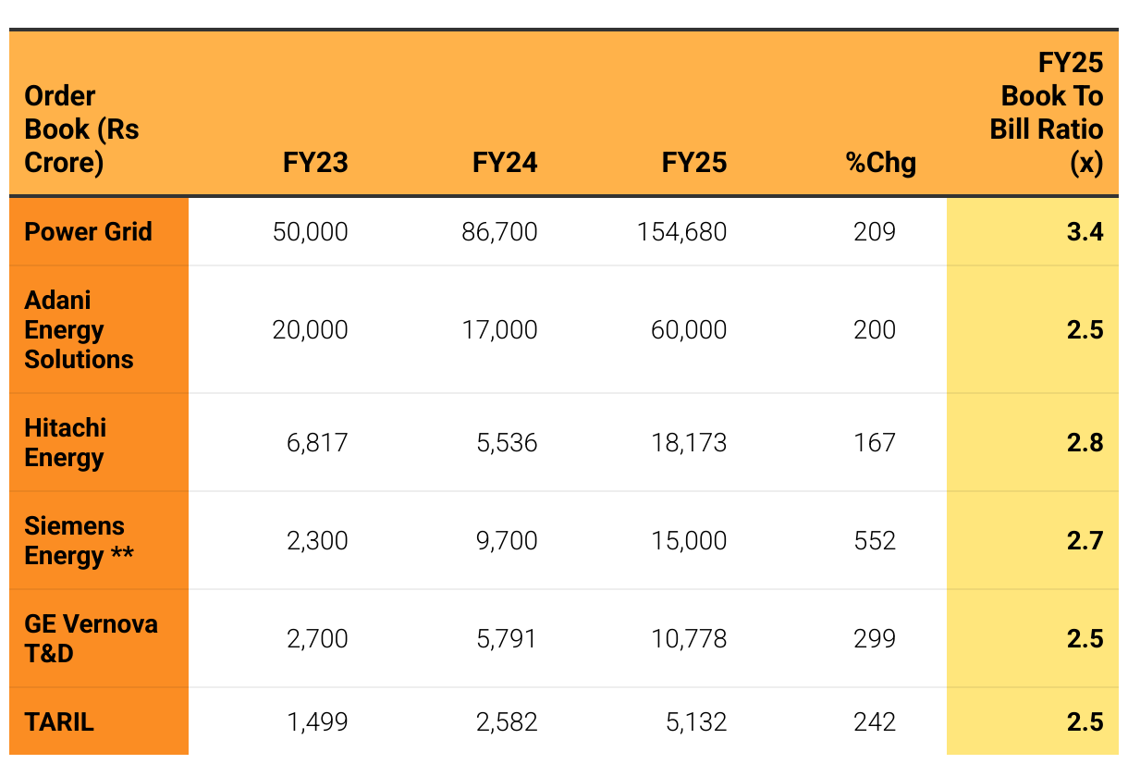Click TARIL FY25 value 5,132
Screen dimensions: 1128x764
point(696,721)
